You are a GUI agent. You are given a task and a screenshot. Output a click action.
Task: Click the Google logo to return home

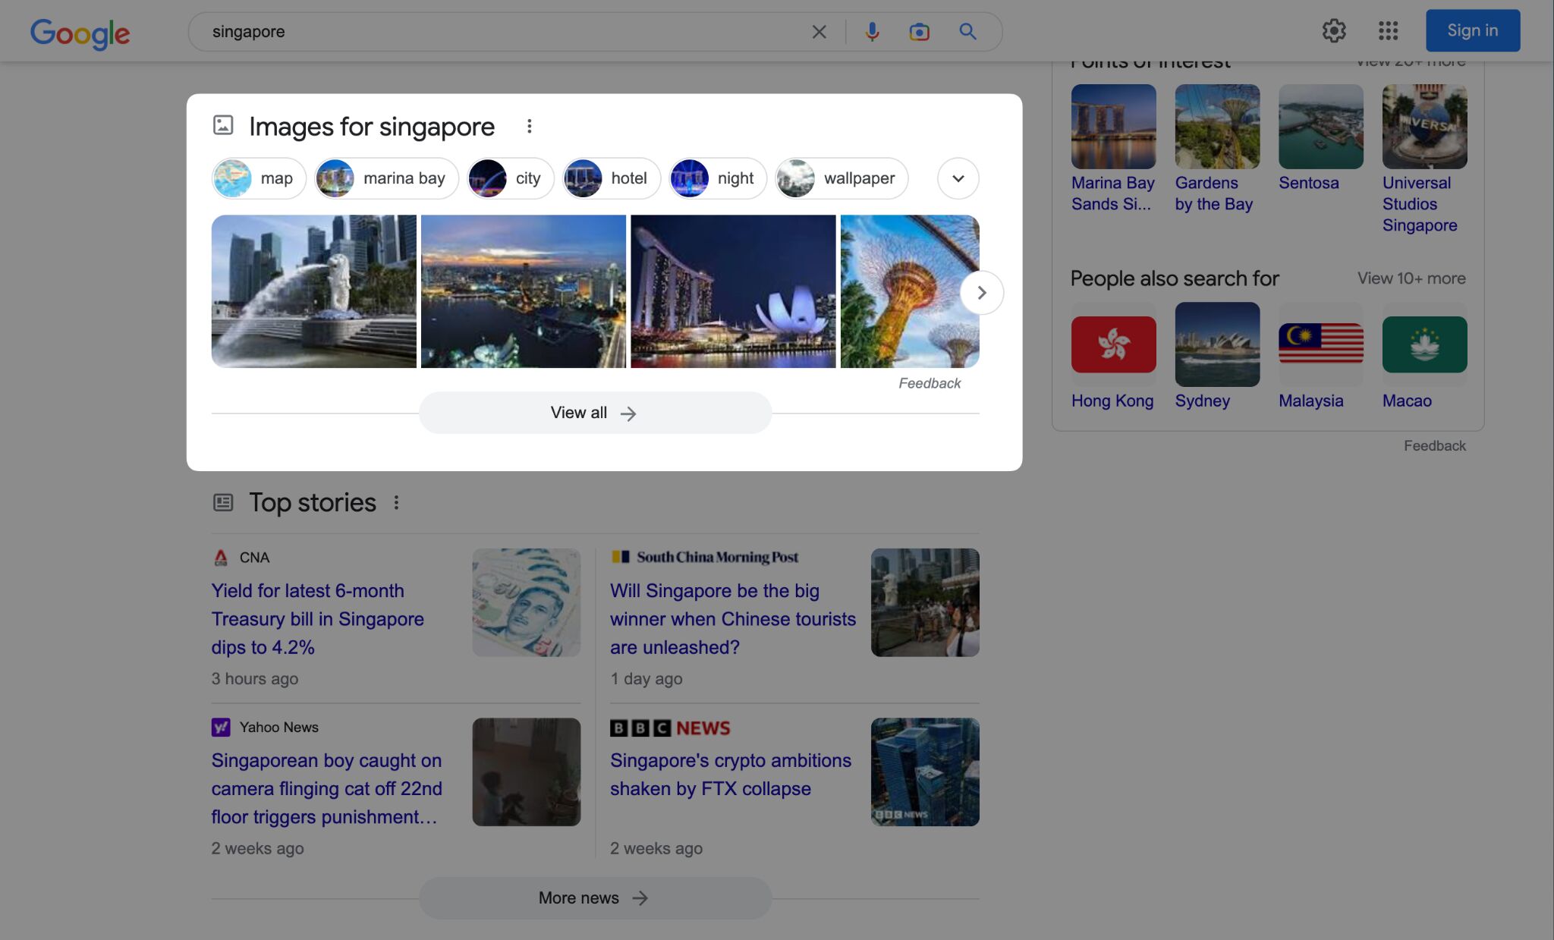click(79, 32)
